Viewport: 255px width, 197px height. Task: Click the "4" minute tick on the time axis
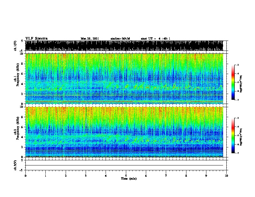click(x=106, y=176)
